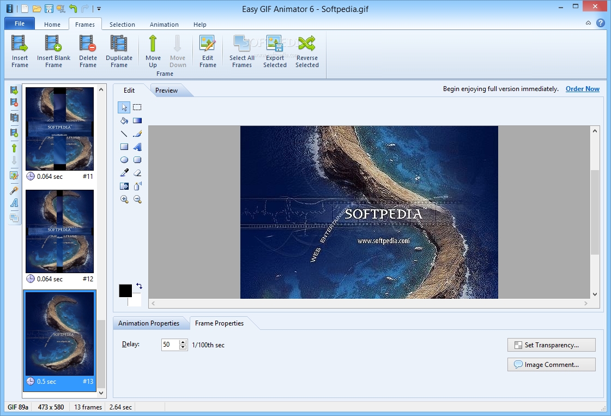Image resolution: width=611 pixels, height=416 pixels.
Task: Select the line drawing tool
Action: tap(124, 134)
